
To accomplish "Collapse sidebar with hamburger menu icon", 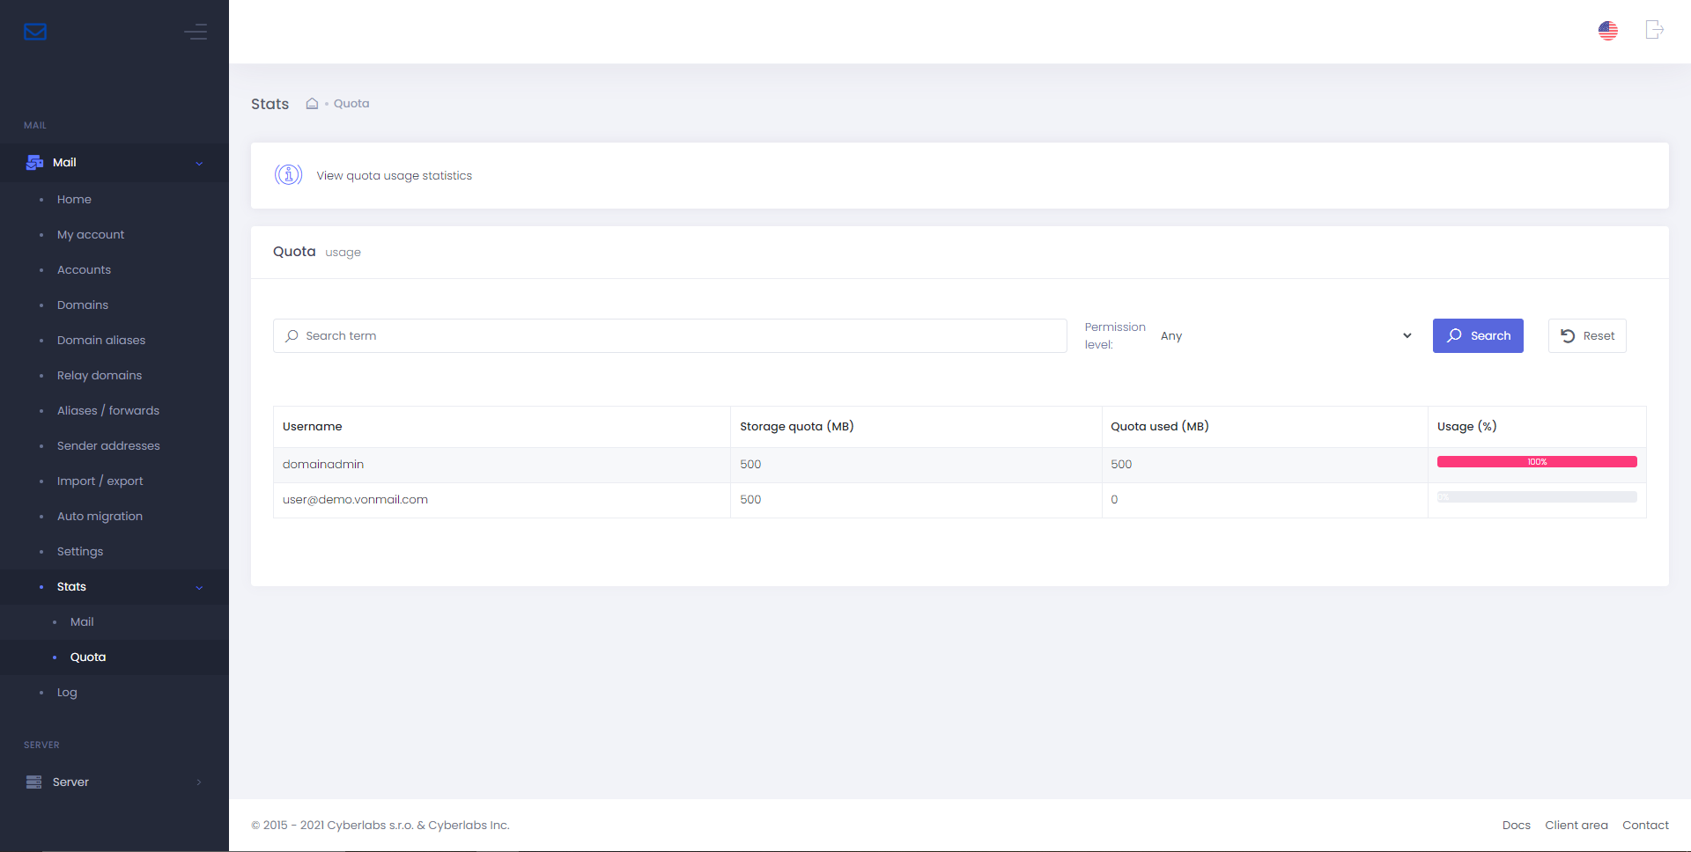I will (196, 32).
